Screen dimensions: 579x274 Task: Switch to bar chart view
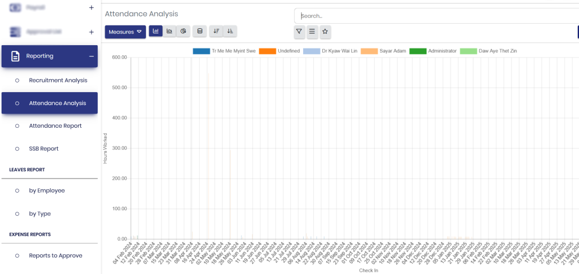(x=155, y=31)
